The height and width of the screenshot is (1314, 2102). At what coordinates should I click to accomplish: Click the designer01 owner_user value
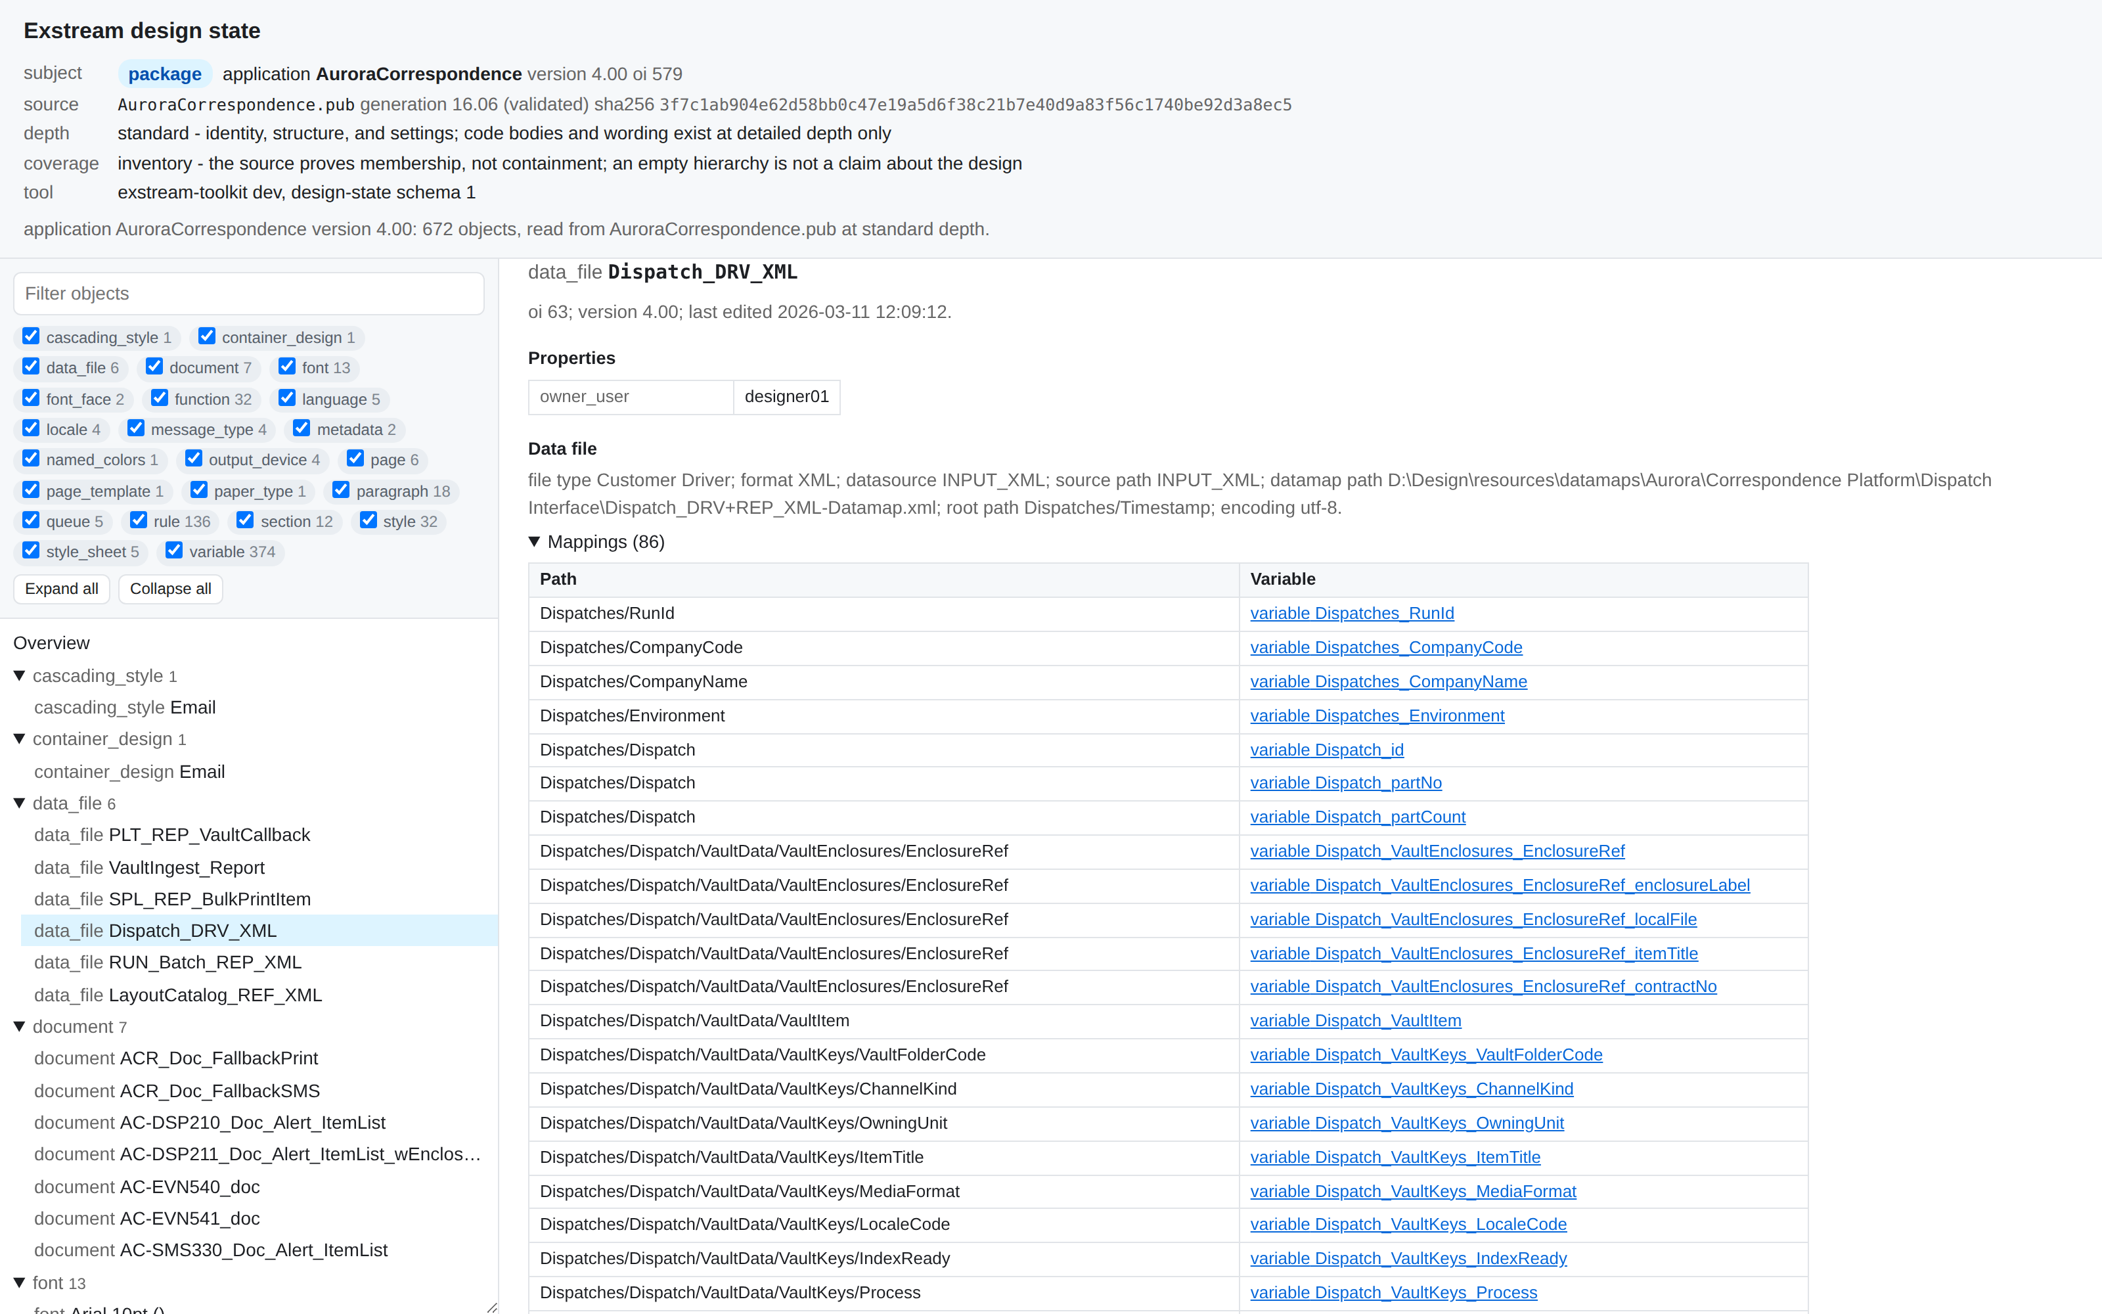(787, 397)
